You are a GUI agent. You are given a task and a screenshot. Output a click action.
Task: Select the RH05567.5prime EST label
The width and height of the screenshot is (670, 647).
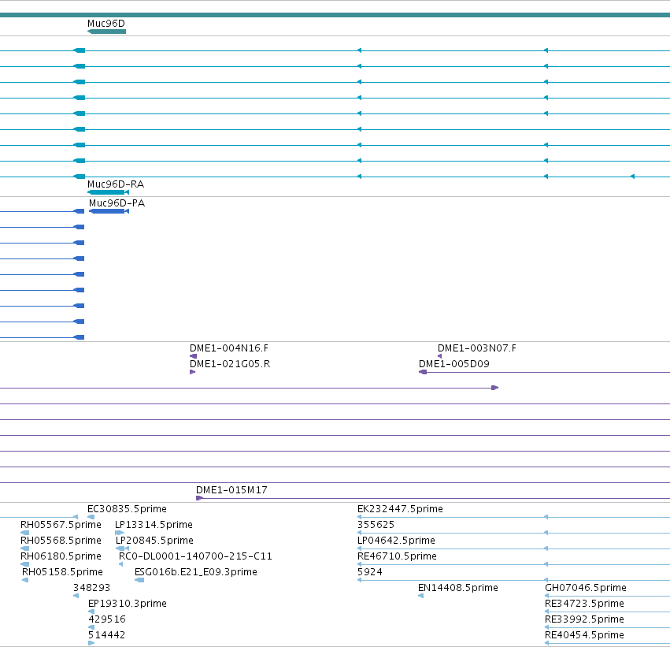point(61,525)
